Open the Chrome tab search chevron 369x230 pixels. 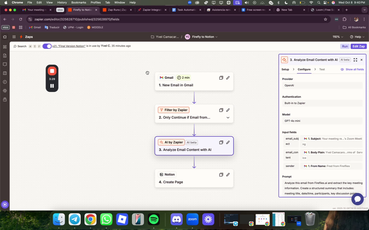(365, 10)
